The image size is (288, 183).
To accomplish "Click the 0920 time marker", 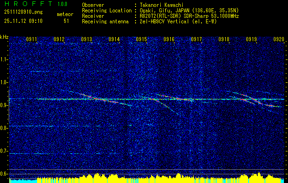I will [279, 40].
